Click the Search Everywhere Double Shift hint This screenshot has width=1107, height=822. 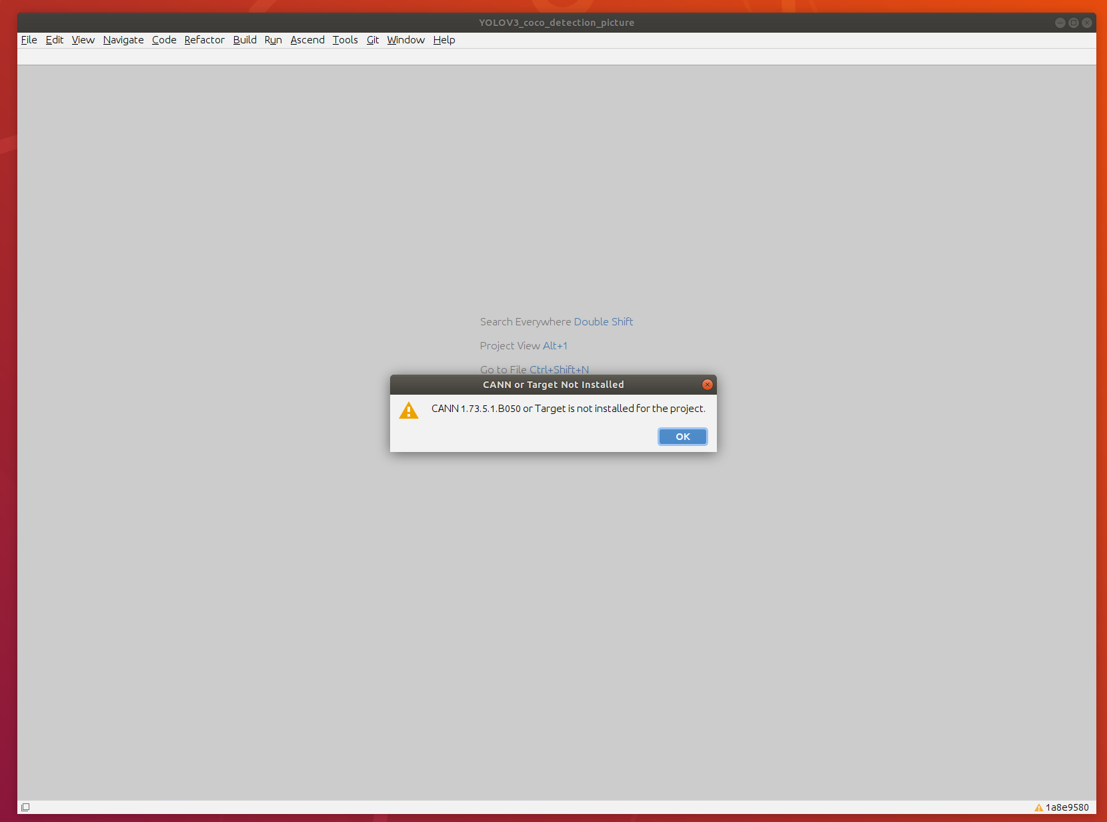pyautogui.click(x=557, y=321)
